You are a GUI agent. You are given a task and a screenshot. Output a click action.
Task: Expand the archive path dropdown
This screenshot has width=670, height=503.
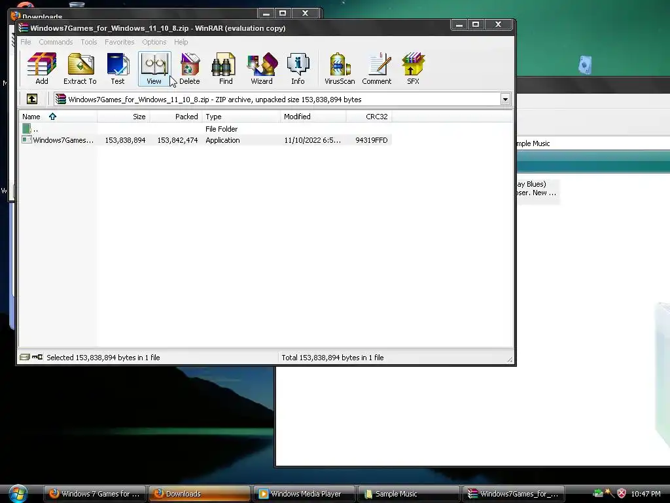pos(505,100)
